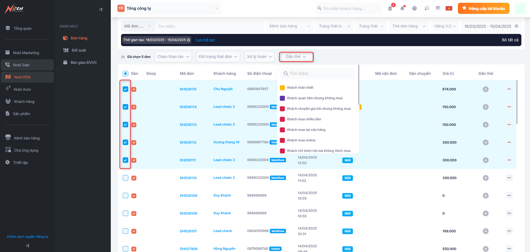Expand the Đổi trạng thái đơn dropdown
Viewport: 530px width, 252px height.
pos(218,57)
